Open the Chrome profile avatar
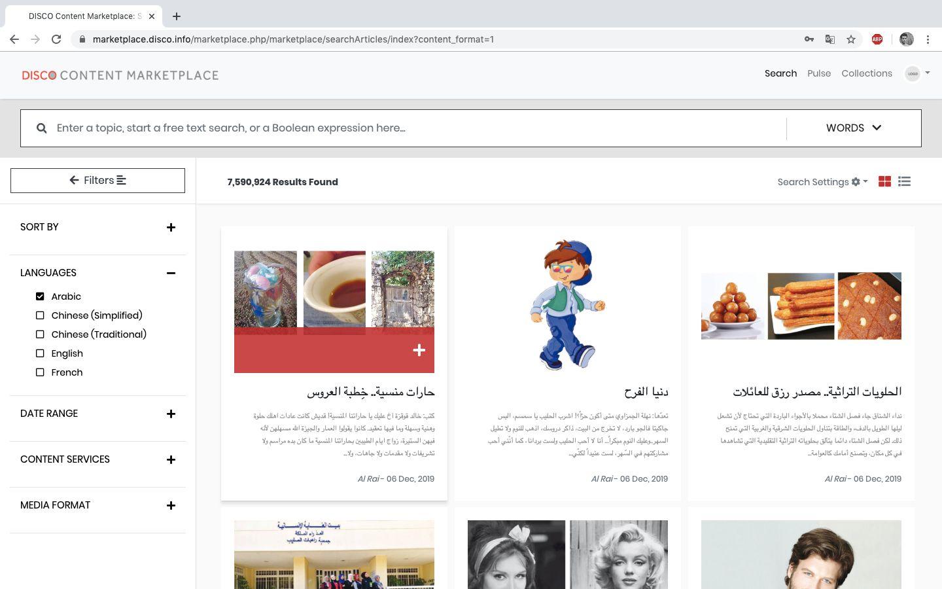This screenshot has width=942, height=589. pyautogui.click(x=906, y=39)
